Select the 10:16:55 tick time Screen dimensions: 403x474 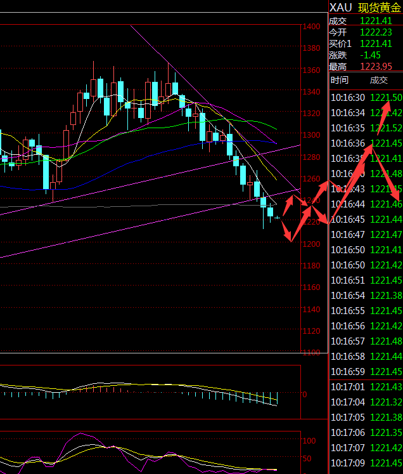[x=348, y=310]
